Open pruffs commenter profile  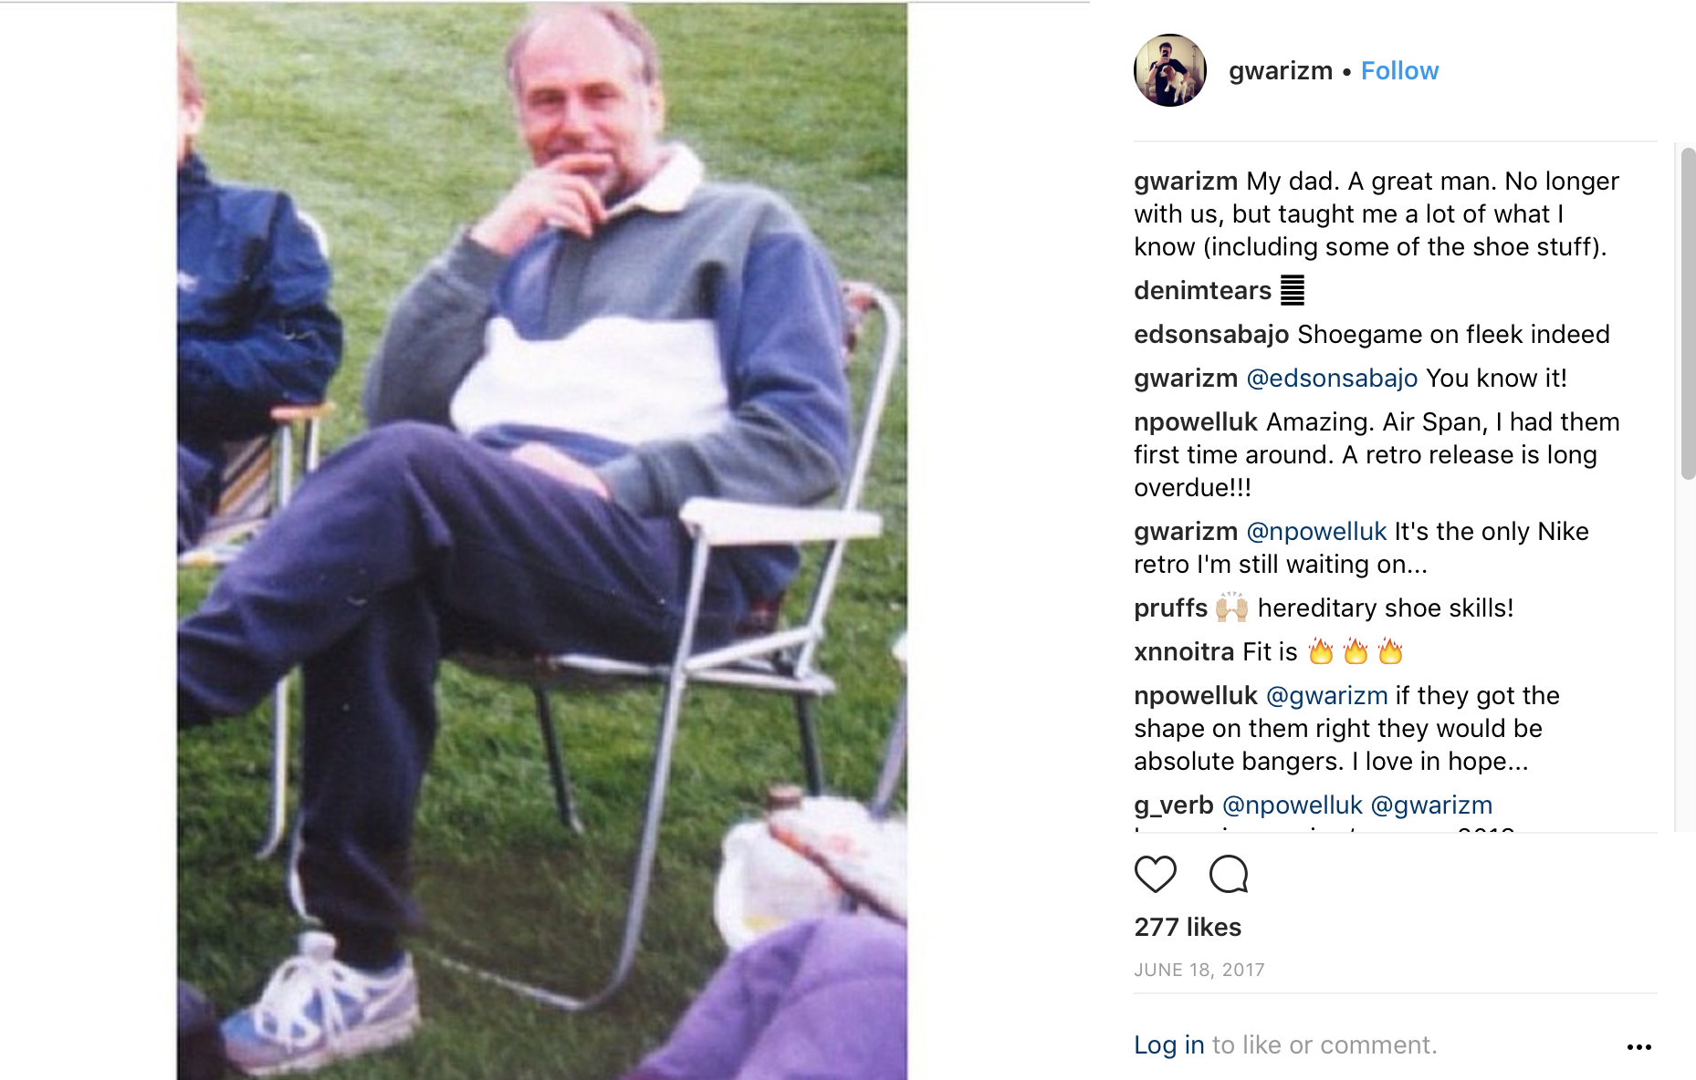1170,607
